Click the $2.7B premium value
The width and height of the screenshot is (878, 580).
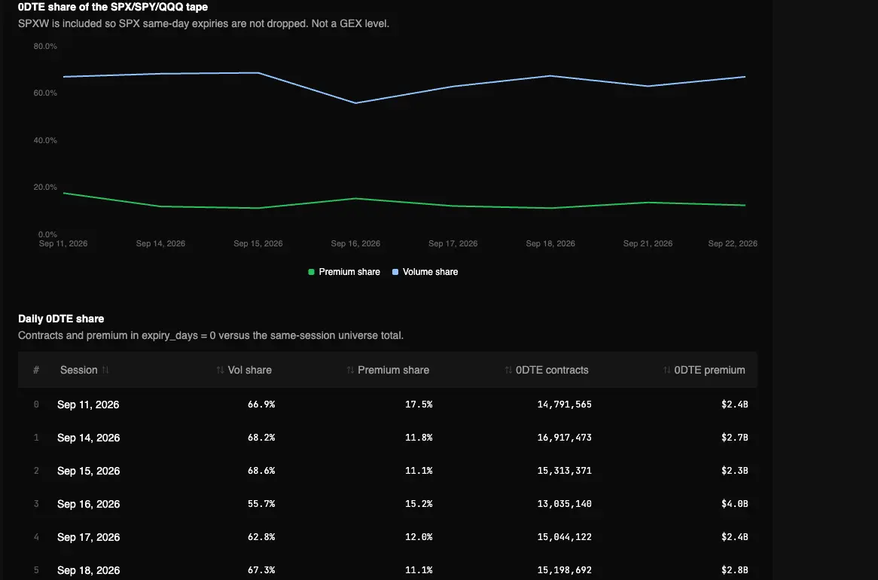pos(735,437)
